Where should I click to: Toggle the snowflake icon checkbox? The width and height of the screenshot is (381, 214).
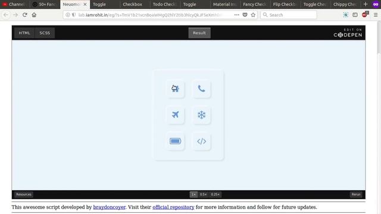tap(201, 115)
